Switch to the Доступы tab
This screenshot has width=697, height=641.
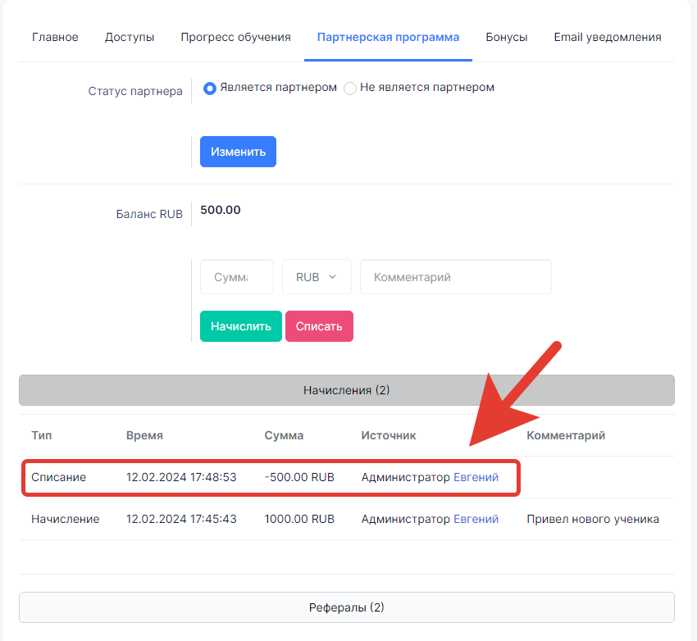coord(130,38)
